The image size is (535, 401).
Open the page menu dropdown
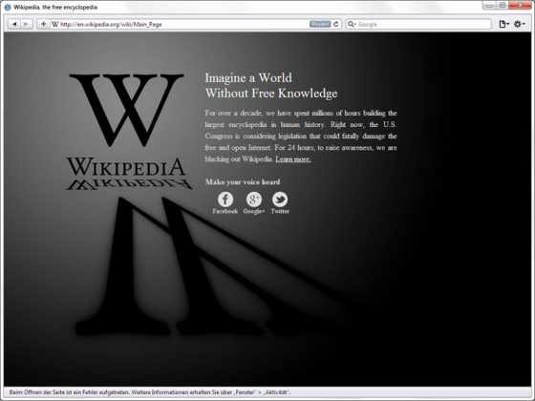(x=504, y=24)
